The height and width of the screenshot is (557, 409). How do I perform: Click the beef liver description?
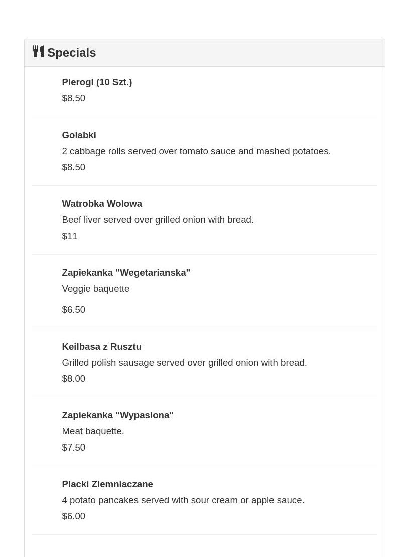[158, 220]
